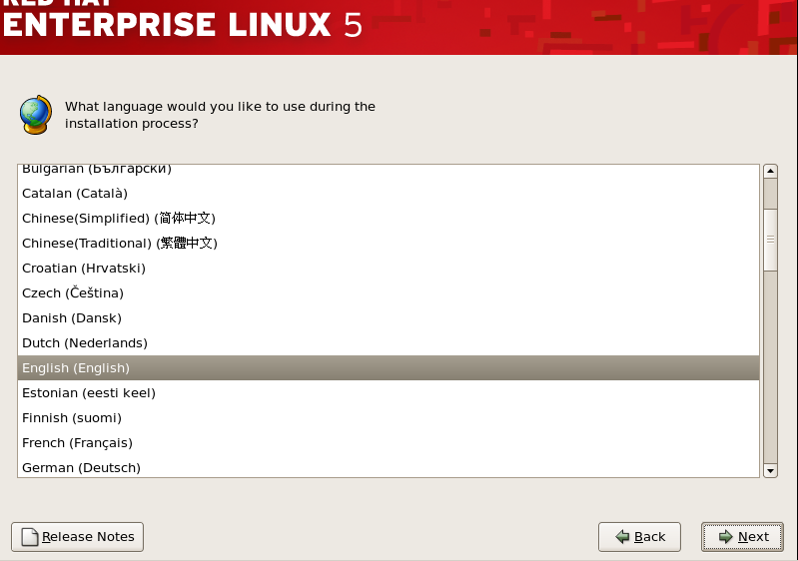Screen dimensions: 798x561
Task: Select Danish (Dansk) language
Action: click(389, 317)
